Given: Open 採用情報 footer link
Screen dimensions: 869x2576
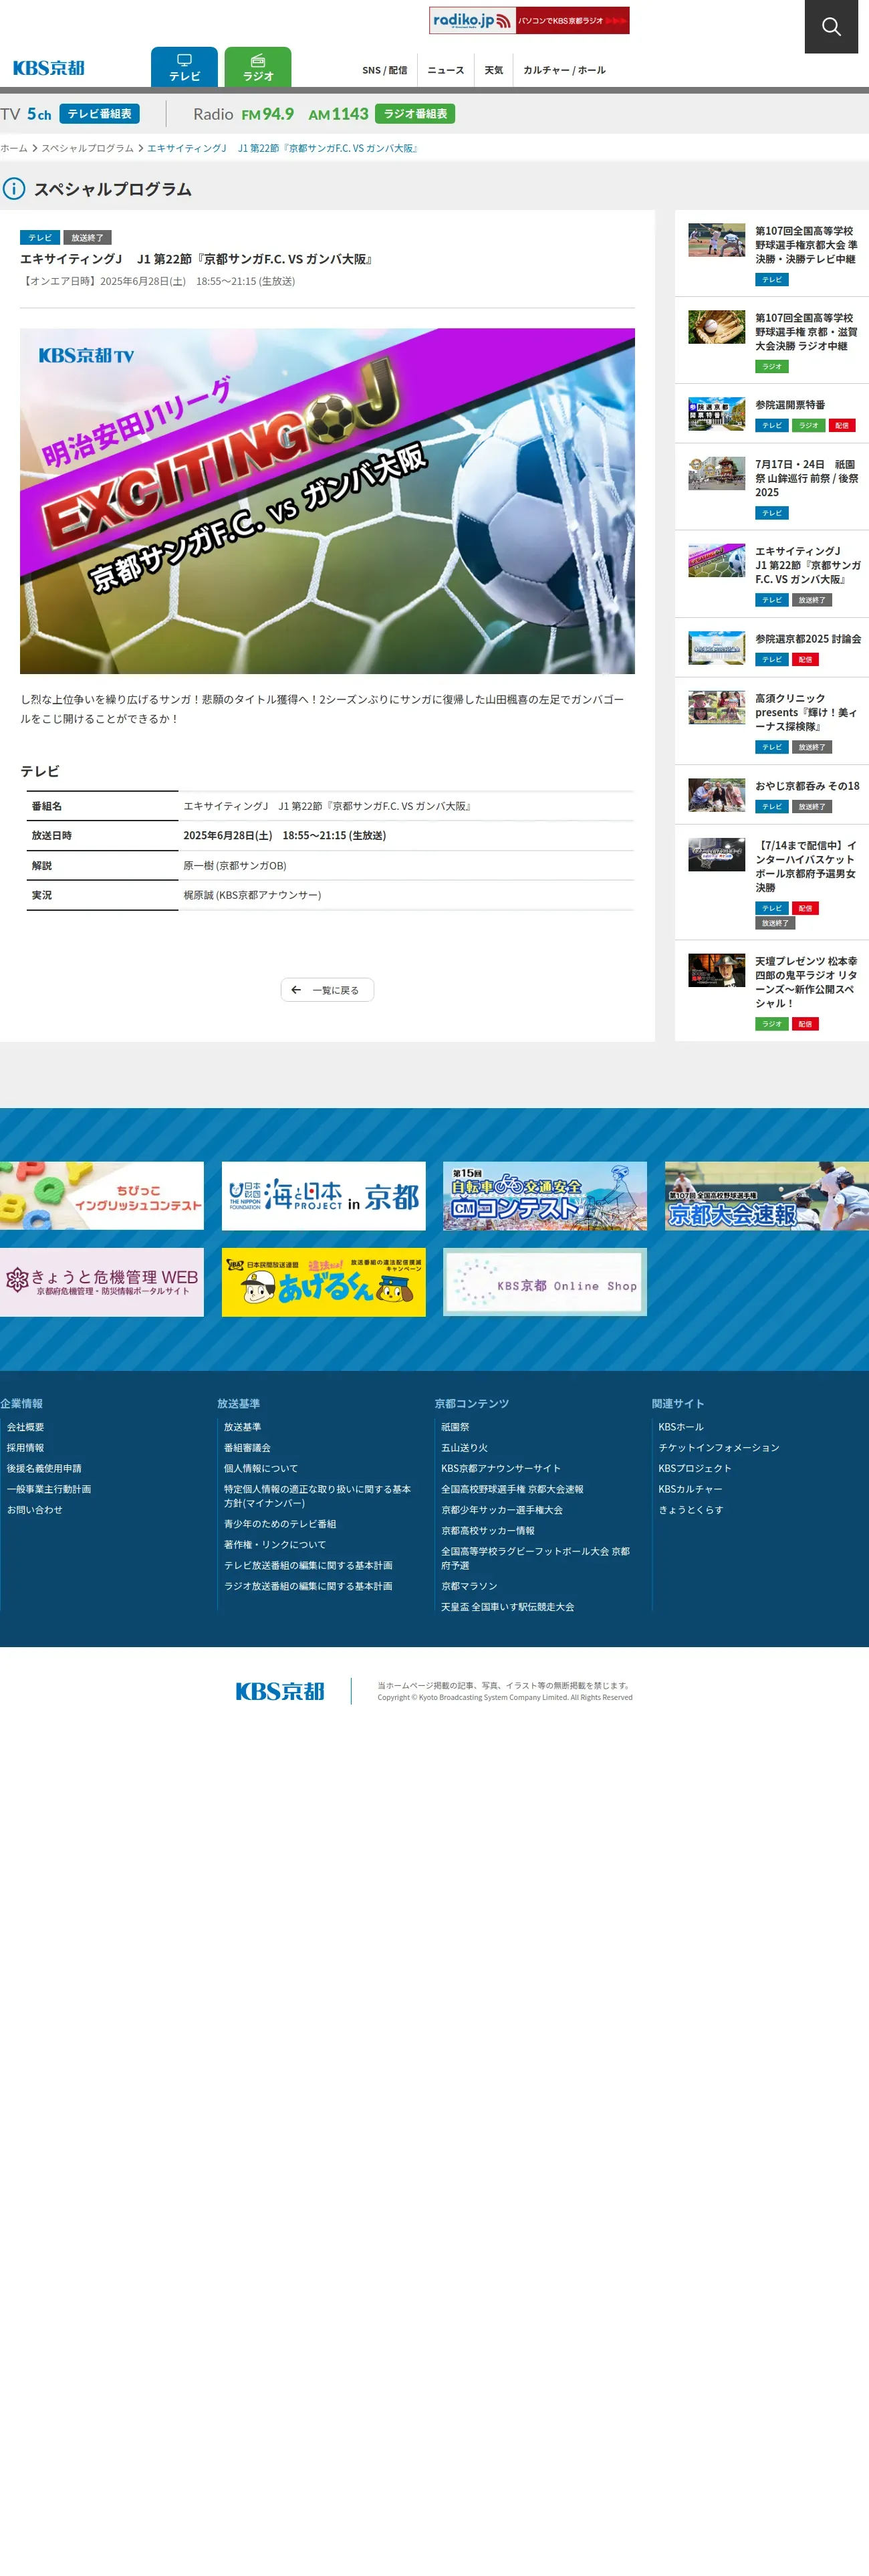Looking at the screenshot, I should [x=25, y=1448].
